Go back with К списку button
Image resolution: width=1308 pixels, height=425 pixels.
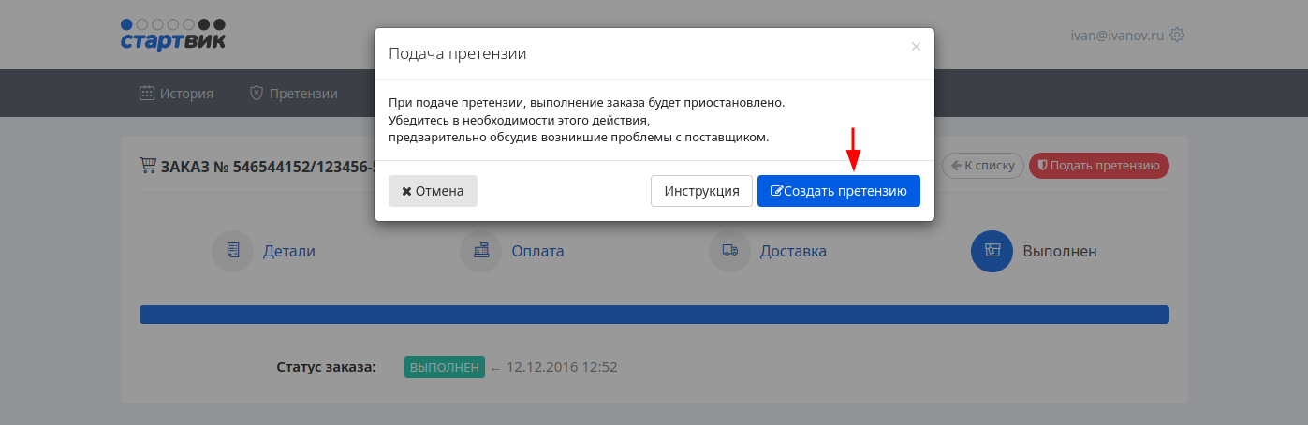982,166
